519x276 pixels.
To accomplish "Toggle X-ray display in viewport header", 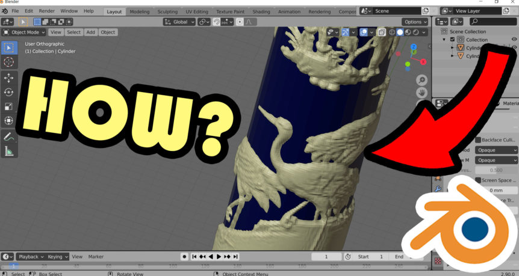I will point(382,32).
